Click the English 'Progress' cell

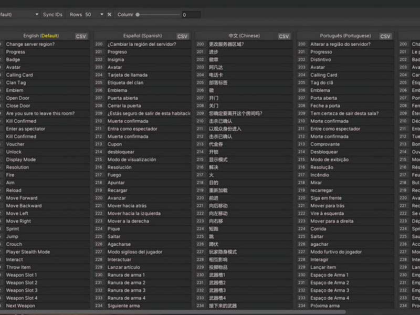click(x=47, y=52)
